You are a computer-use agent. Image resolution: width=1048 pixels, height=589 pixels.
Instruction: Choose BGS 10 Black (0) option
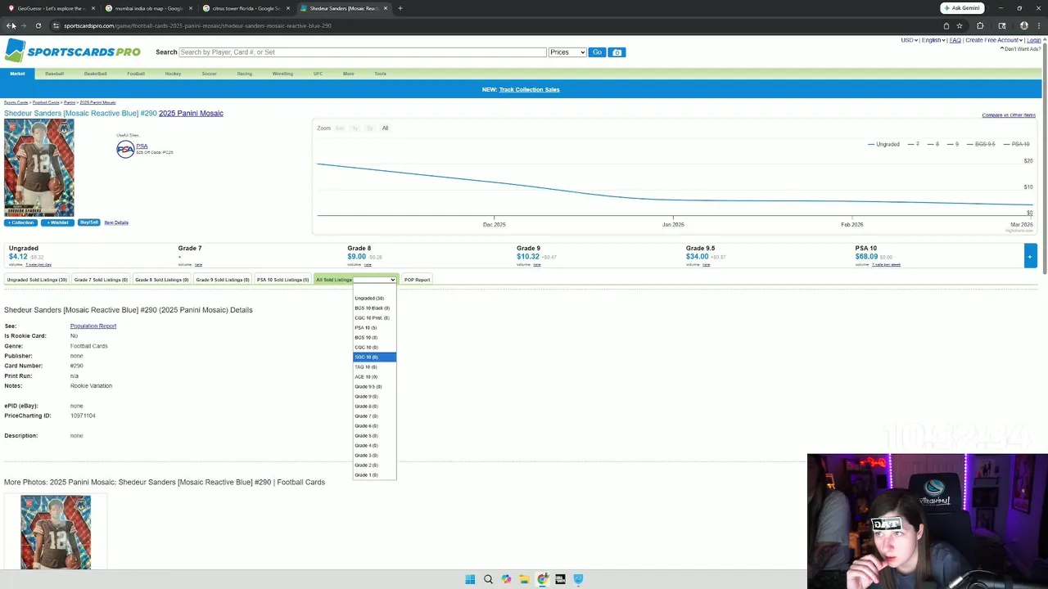point(374,308)
